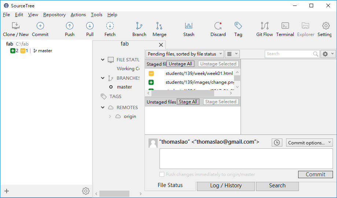Open the Actions menu

(78, 15)
